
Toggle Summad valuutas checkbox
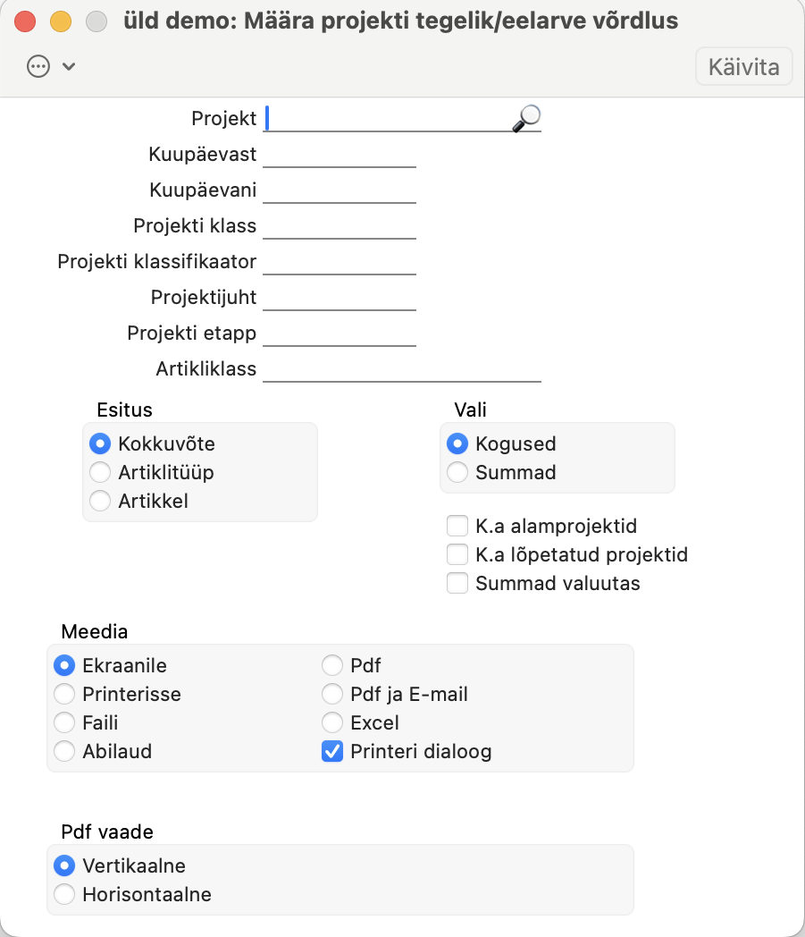click(x=457, y=584)
